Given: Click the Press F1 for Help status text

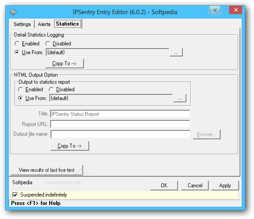Looking at the screenshot, I should (36, 203).
